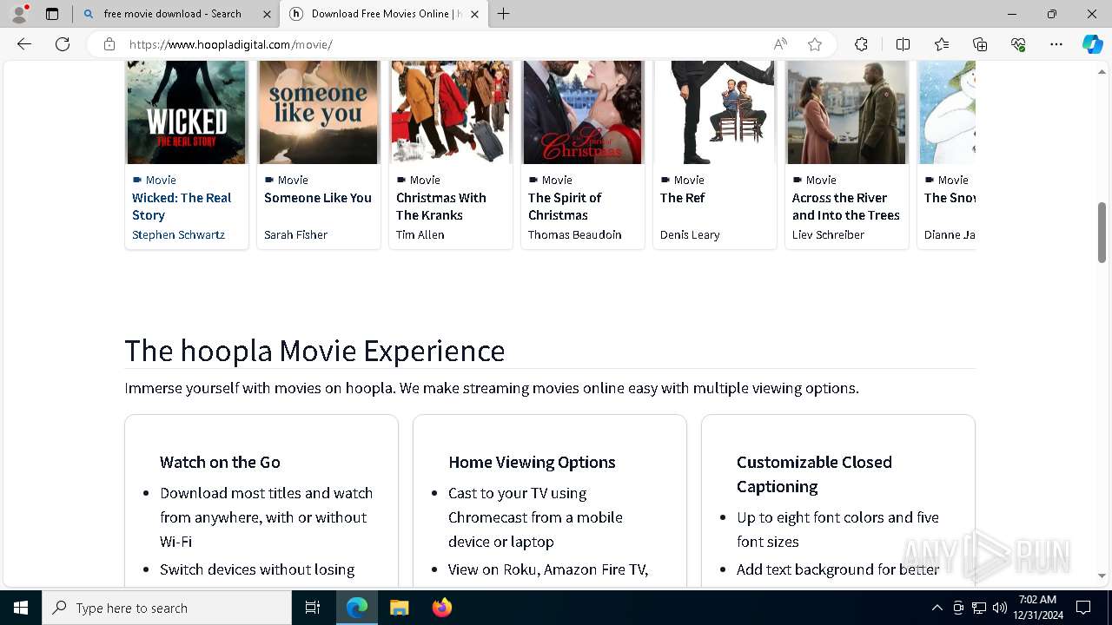Add this page to favorites star
Viewport: 1112px width, 625px height.
click(x=815, y=44)
